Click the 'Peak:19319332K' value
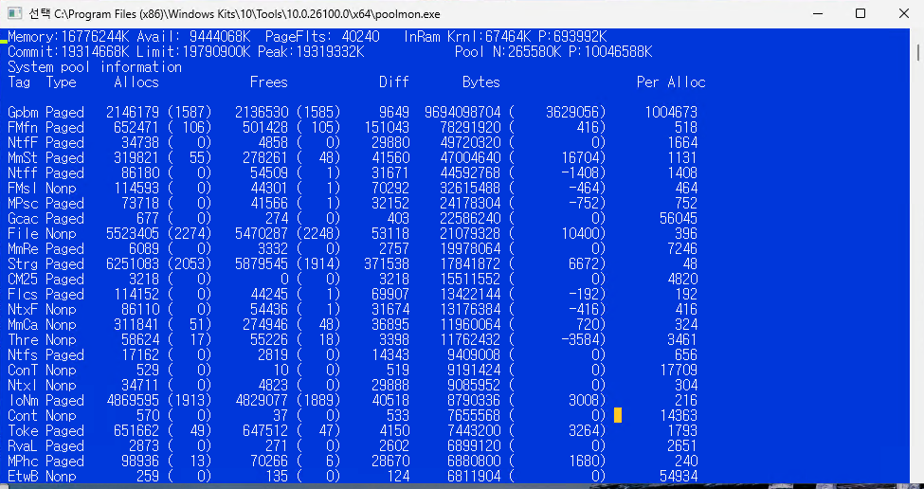 tap(311, 52)
